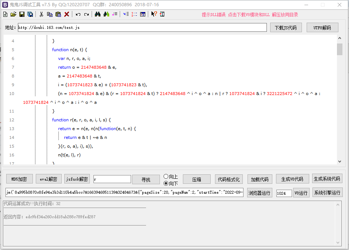Toggle line numbers with the red 1-2 icon
Image resolution: width=349 pixels, height=250 pixels.
134,14
